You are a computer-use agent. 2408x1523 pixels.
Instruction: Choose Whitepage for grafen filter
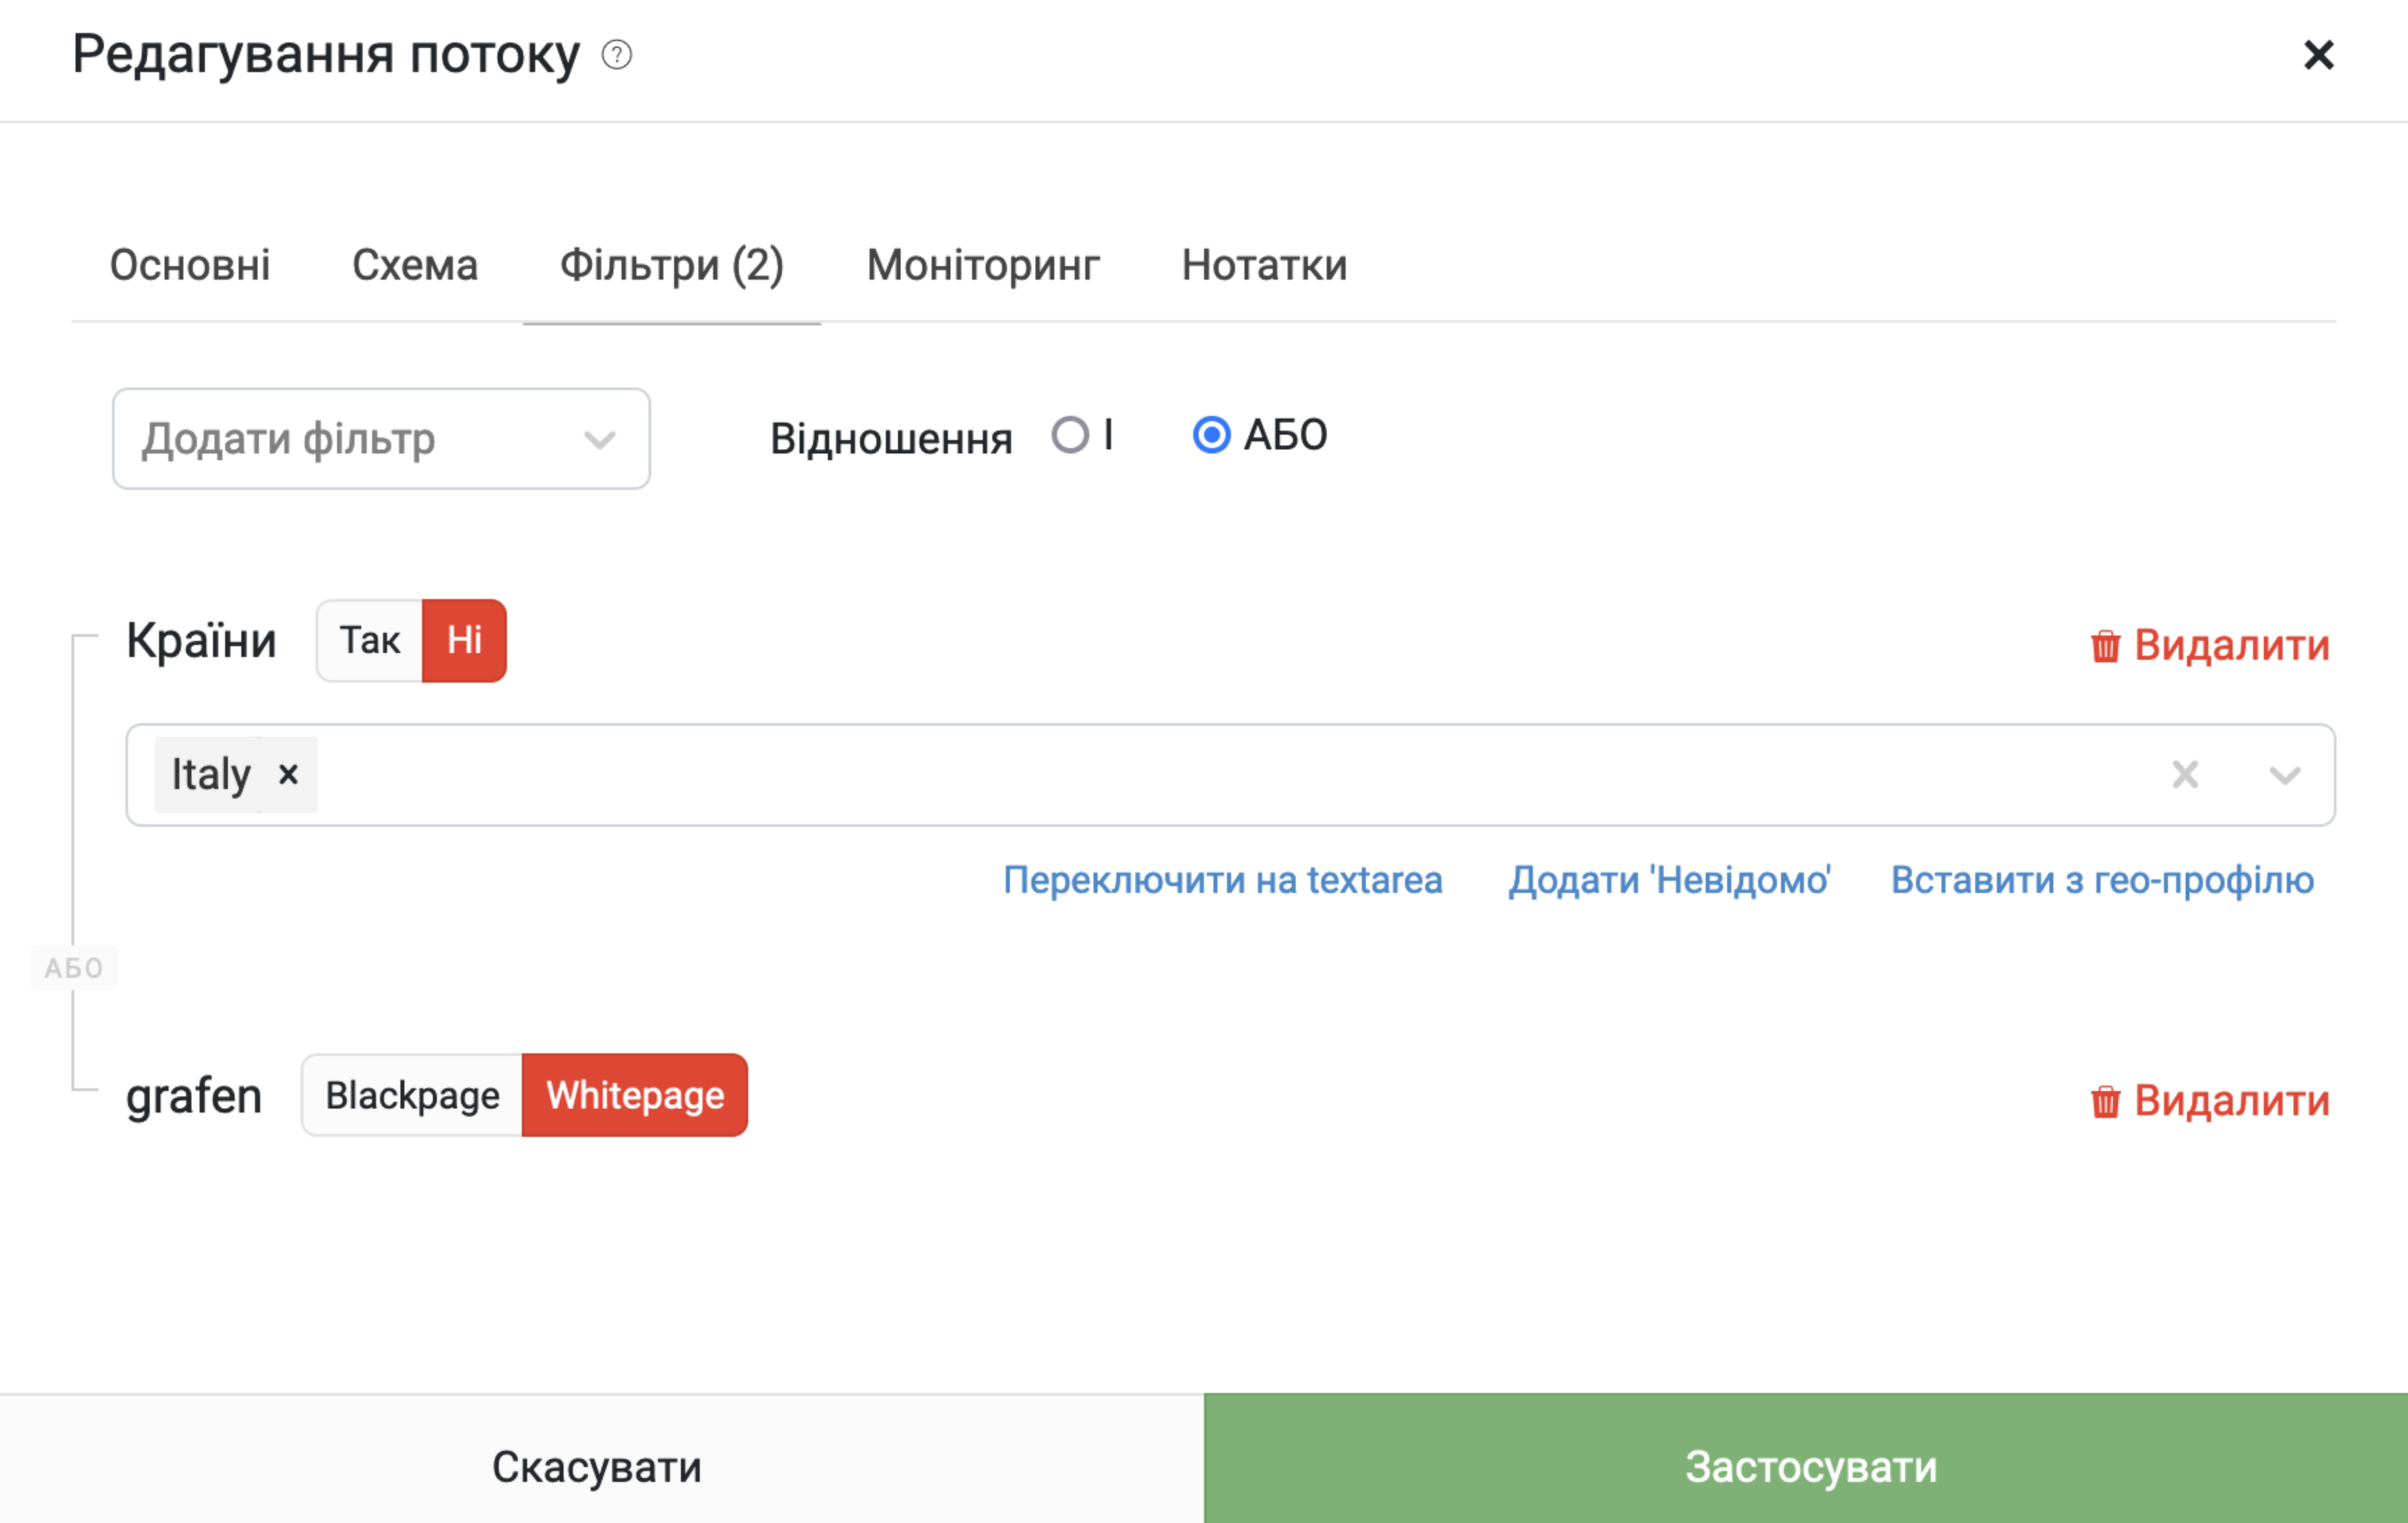coord(635,1095)
